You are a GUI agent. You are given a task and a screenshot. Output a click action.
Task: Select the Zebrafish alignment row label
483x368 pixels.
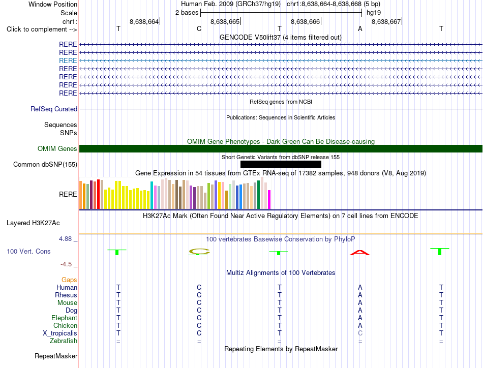pos(64,341)
